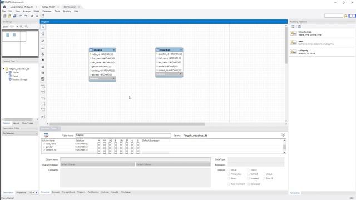The height and width of the screenshot is (200, 356).
Task: Select the eraser tool in diagram toolbar
Action: 43,41
